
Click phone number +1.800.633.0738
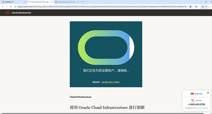196,104
